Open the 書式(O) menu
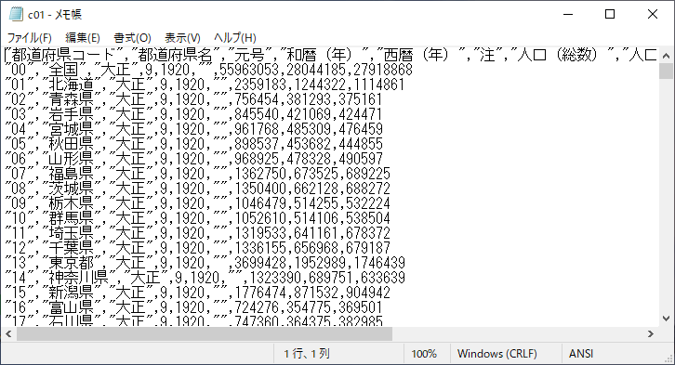 click(x=132, y=38)
